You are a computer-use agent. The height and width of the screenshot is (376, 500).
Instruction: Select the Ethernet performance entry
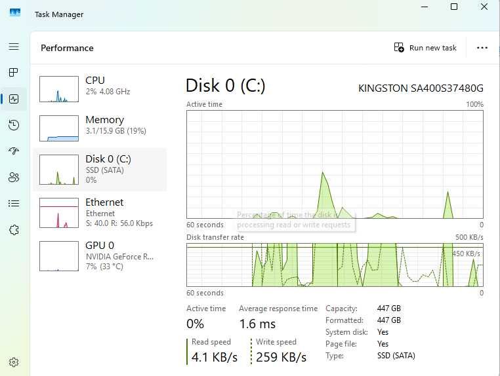tap(100, 213)
